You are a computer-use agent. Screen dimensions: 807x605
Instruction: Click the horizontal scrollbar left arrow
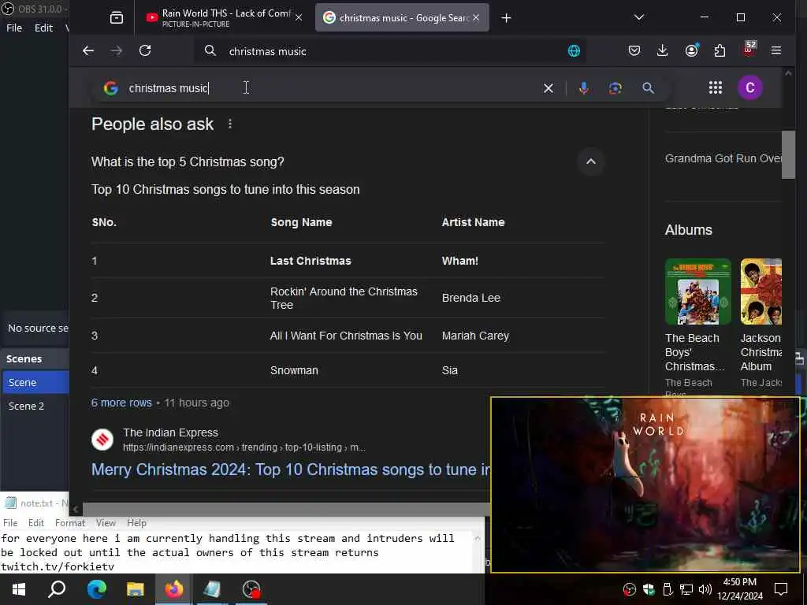tap(76, 510)
